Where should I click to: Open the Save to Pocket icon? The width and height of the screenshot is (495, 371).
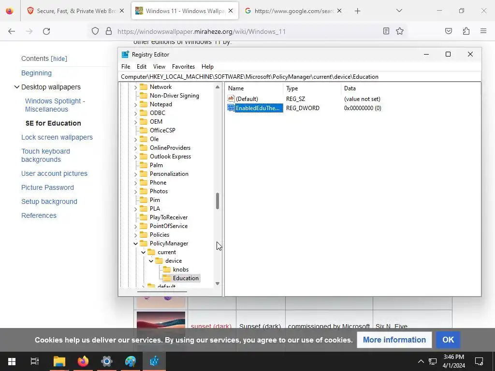tap(448, 31)
